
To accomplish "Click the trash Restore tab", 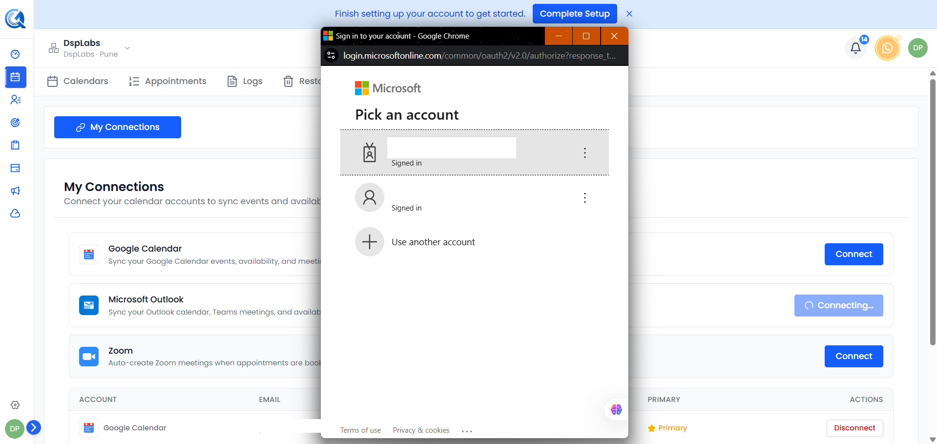I will pyautogui.click(x=302, y=81).
